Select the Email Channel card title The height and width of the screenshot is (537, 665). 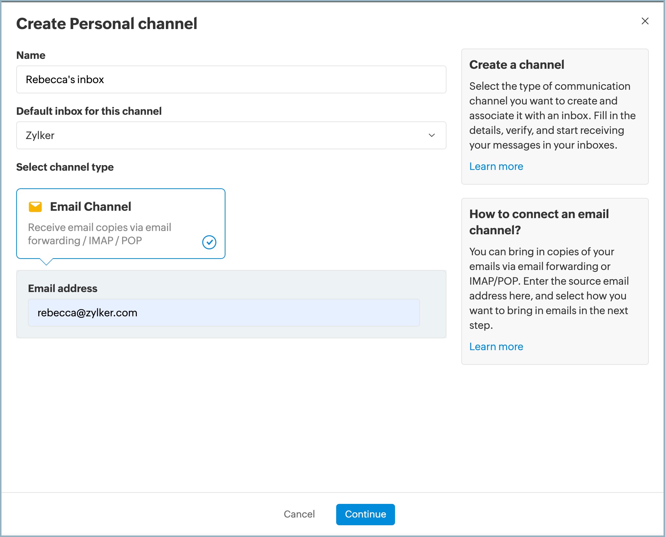(x=90, y=207)
